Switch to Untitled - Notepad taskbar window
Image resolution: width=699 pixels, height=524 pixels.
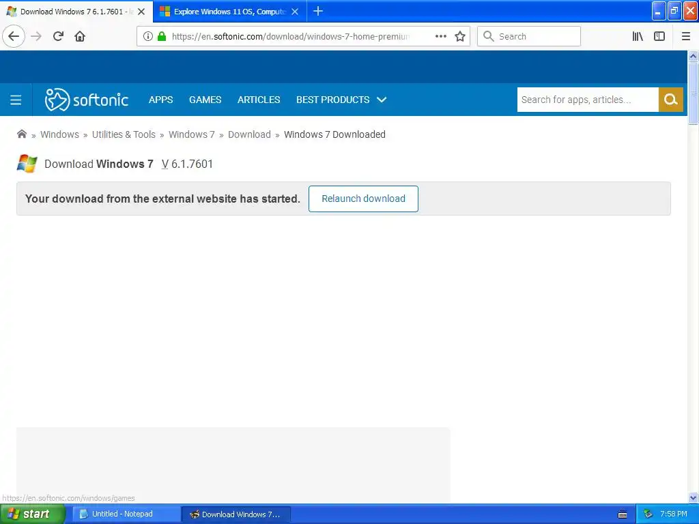pos(126,514)
